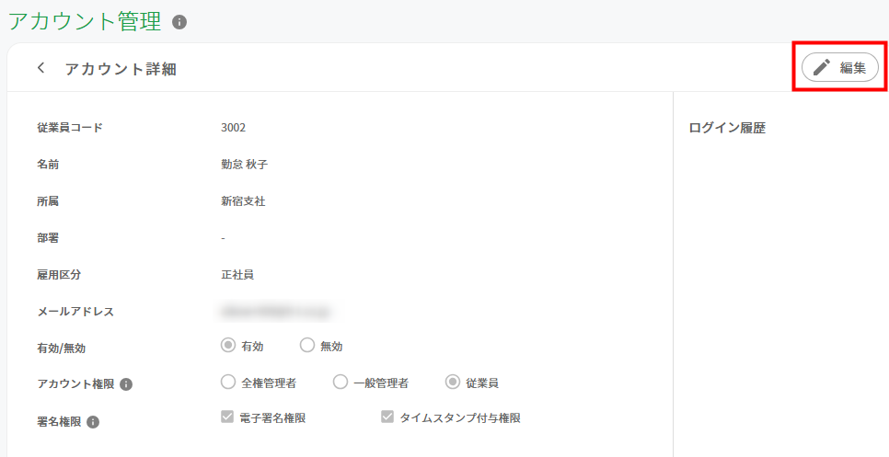Click the 編集 edit button
This screenshot has height=457, width=889.
tap(839, 67)
